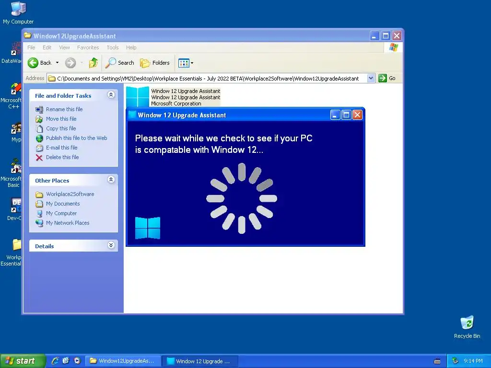Click the Delete this file link

[62, 157]
